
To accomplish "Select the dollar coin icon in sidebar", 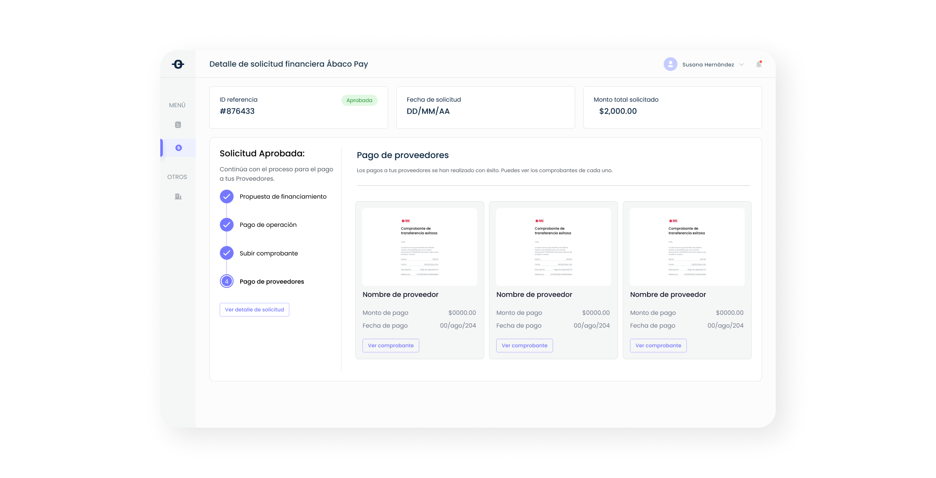I will 179,148.
